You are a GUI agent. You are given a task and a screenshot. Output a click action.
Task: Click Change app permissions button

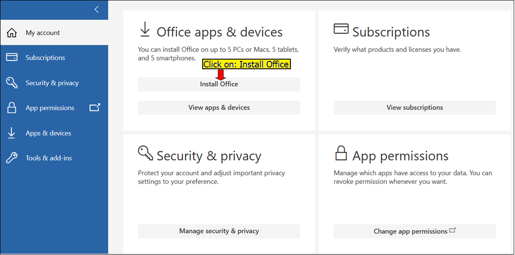(x=415, y=231)
